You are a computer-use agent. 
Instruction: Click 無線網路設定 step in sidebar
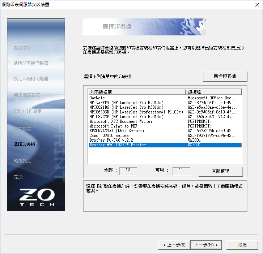(x=27, y=95)
